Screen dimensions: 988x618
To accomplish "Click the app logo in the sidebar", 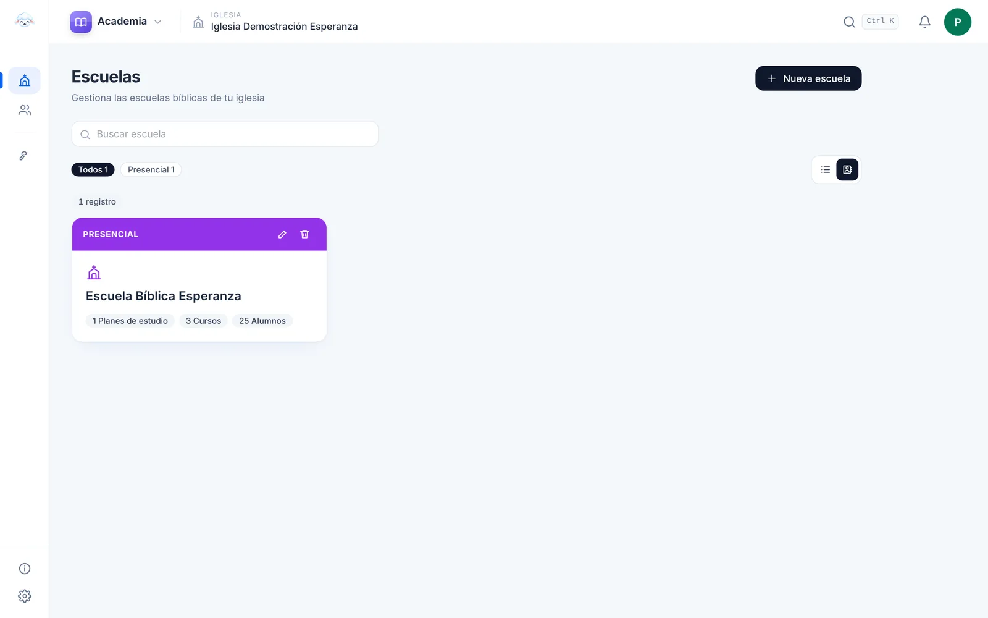I will (x=24, y=20).
